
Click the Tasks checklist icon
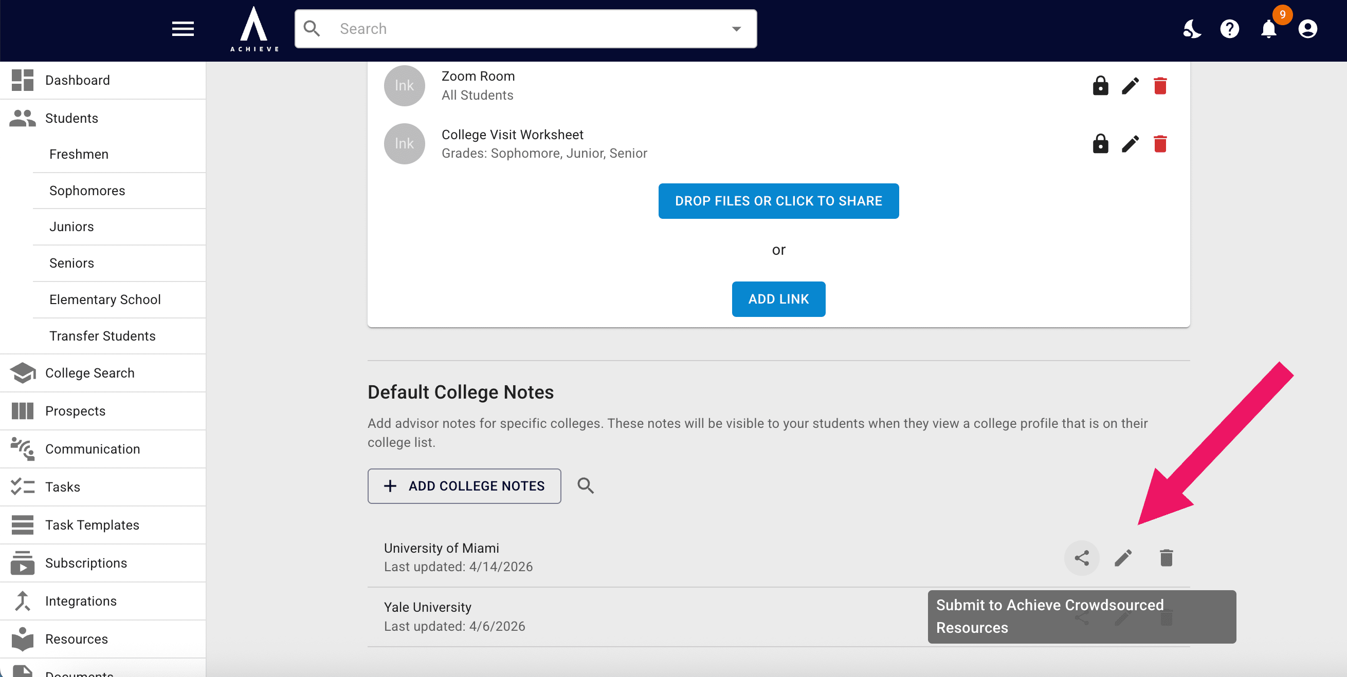[x=23, y=487]
